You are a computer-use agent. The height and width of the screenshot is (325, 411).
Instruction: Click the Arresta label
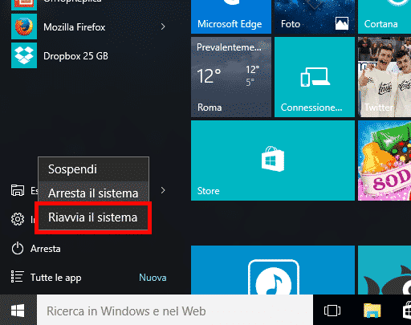pyautogui.click(x=46, y=249)
